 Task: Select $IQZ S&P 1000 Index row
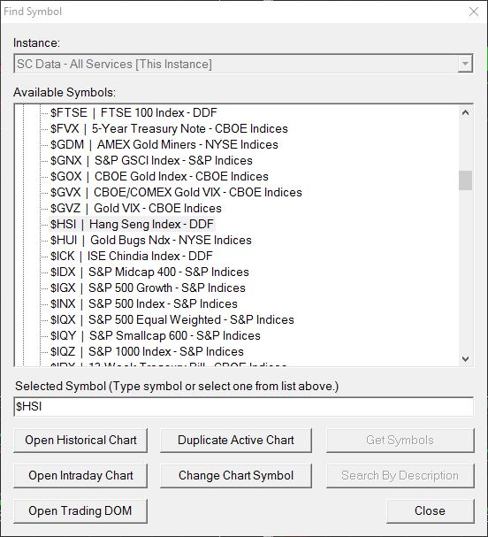coord(147,352)
